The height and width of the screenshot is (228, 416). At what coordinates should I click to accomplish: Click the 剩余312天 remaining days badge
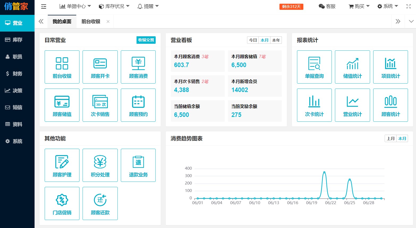tap(291, 7)
